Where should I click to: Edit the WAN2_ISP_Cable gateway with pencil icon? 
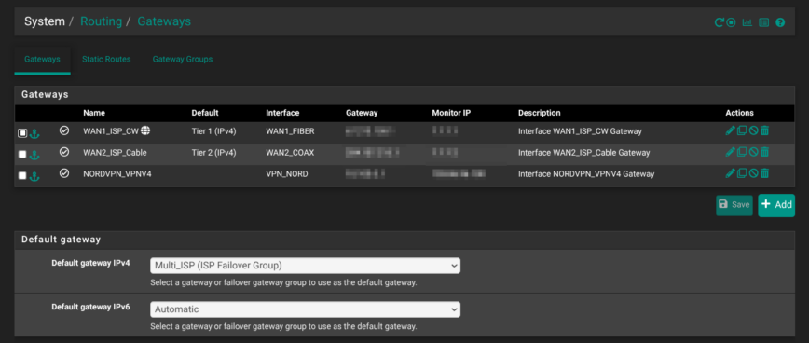coord(730,152)
